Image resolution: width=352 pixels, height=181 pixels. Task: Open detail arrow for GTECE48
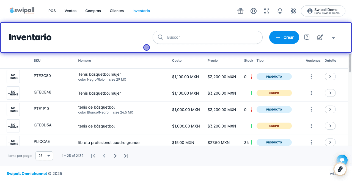pos(330,93)
